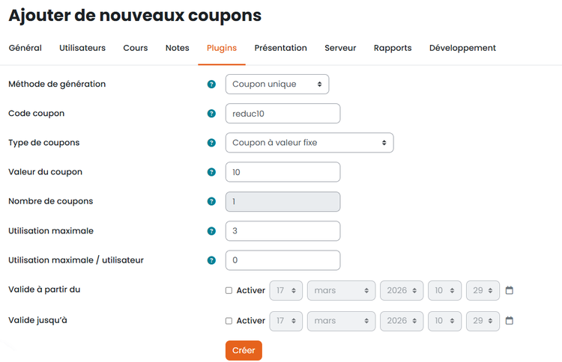The width and height of the screenshot is (562, 362).
Task: Click help icon for Méthode de génération
Action: [211, 85]
